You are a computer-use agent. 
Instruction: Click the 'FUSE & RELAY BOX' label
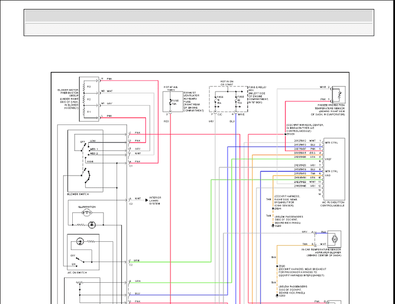(257, 89)
